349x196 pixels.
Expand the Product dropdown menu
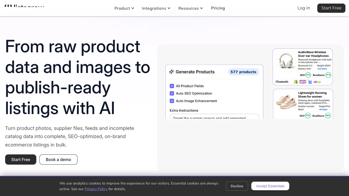(124, 8)
